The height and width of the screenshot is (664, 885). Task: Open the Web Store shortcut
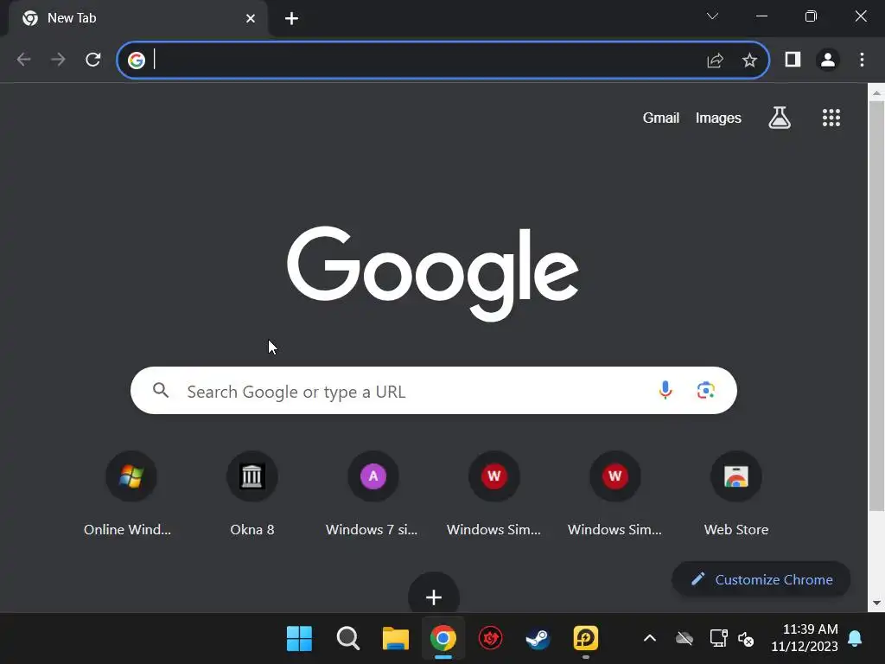(736, 494)
